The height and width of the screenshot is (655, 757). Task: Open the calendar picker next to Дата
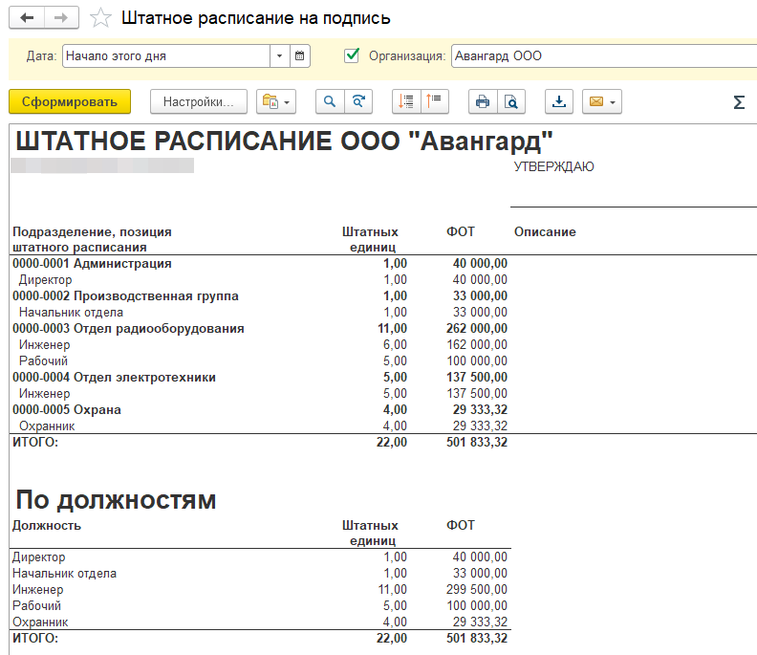click(300, 56)
